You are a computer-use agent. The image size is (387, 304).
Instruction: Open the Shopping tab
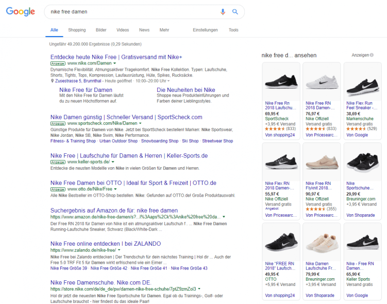[x=77, y=30]
